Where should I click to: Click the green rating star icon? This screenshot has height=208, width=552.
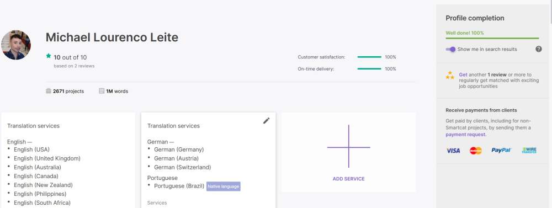(x=49, y=56)
